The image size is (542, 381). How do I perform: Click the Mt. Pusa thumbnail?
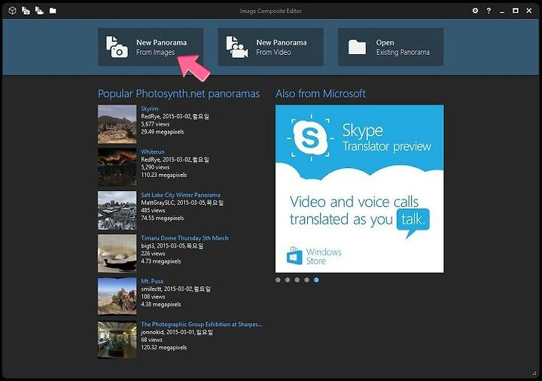(117, 297)
